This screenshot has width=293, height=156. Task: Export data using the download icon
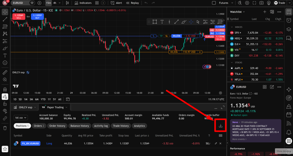coord(221,126)
